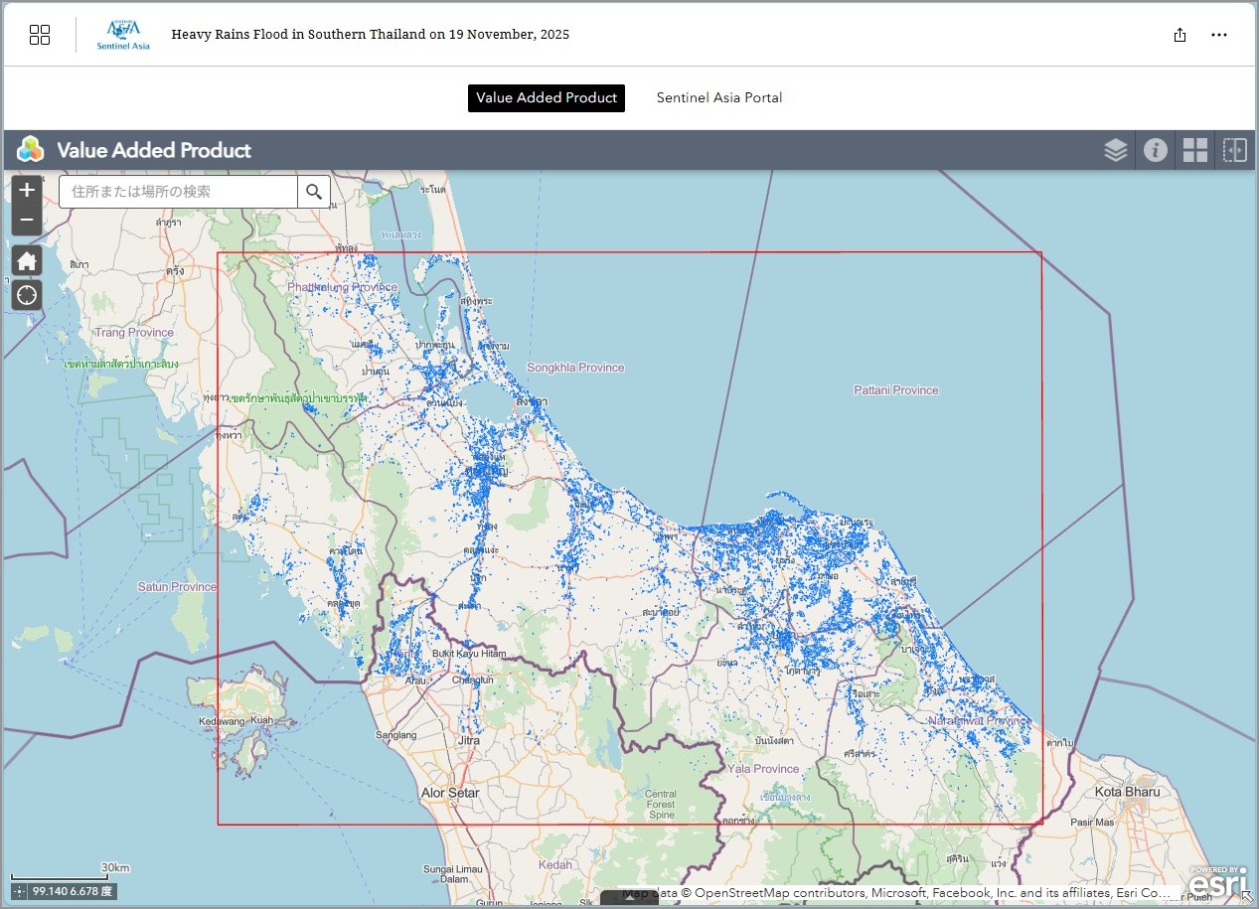Zoom out of the map
The width and height of the screenshot is (1259, 909).
[x=27, y=220]
